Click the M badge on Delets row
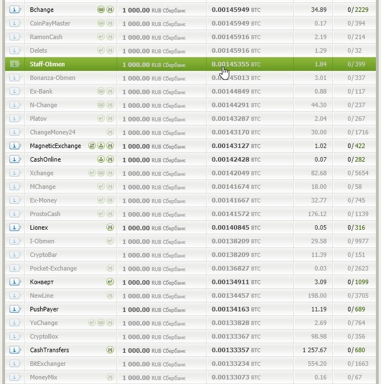 [x=110, y=50]
